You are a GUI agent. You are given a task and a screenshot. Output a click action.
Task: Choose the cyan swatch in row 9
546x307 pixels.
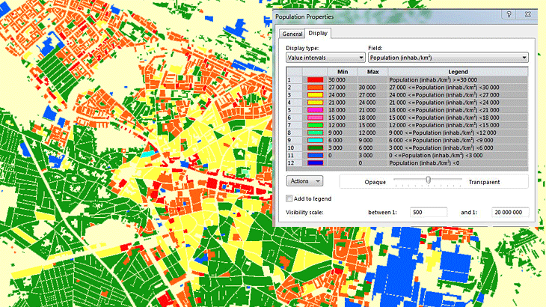click(x=315, y=139)
